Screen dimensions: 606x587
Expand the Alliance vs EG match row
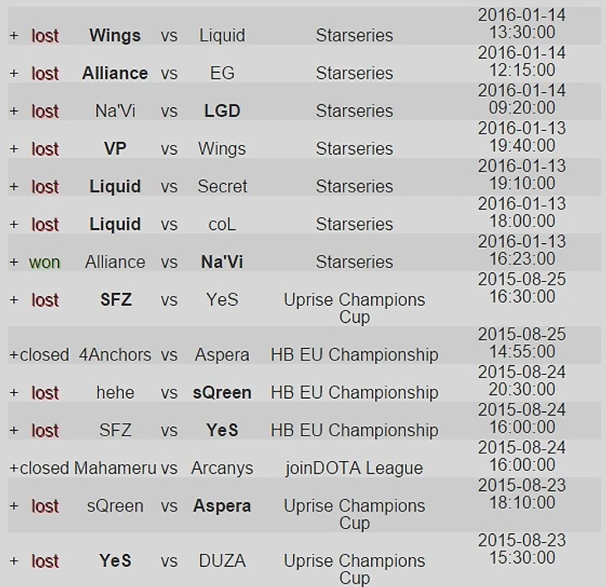click(13, 73)
